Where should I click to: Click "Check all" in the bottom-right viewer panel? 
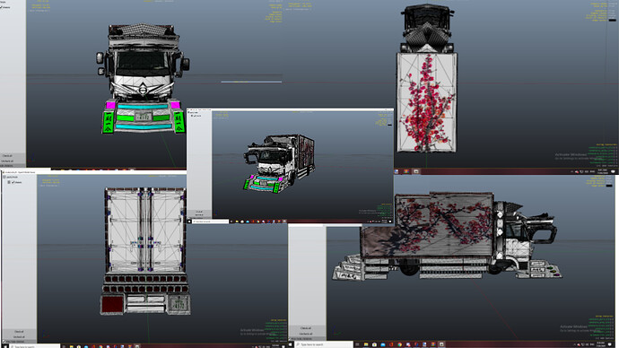tap(306, 328)
